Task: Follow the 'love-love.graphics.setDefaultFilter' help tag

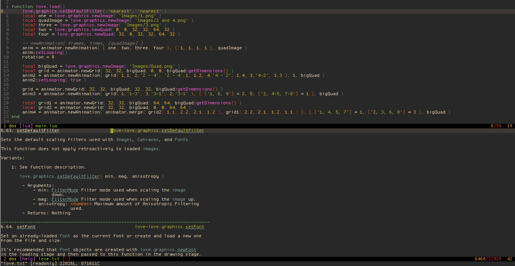Action: (157, 131)
